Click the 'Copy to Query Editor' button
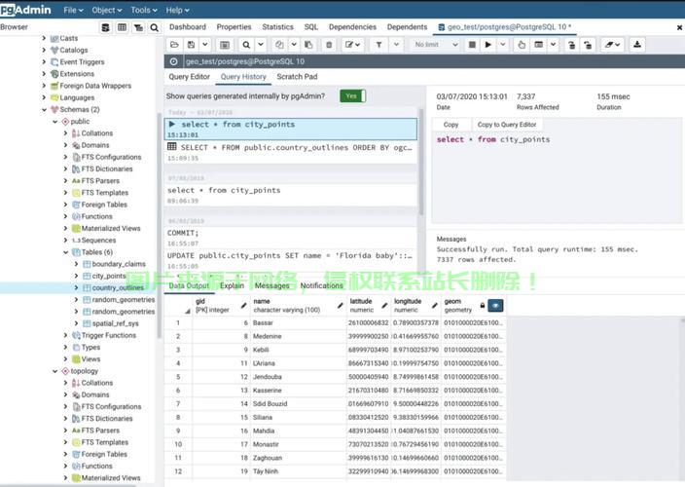 pyautogui.click(x=507, y=125)
